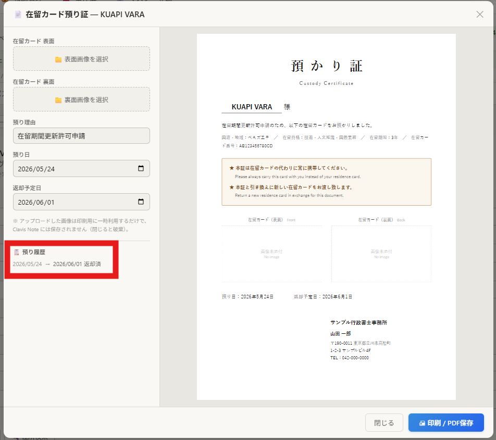Screen dimensions: 496x440
Task: Click name KUAPI VARA in certificate preview
Action: (252, 107)
